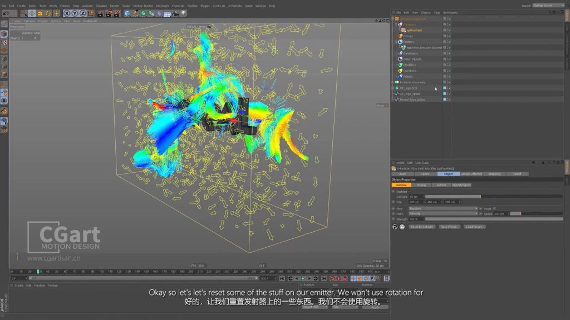Toggle Reveal_Type_Spline enable checkmark
The width and height of the screenshot is (570, 320).
(449, 100)
